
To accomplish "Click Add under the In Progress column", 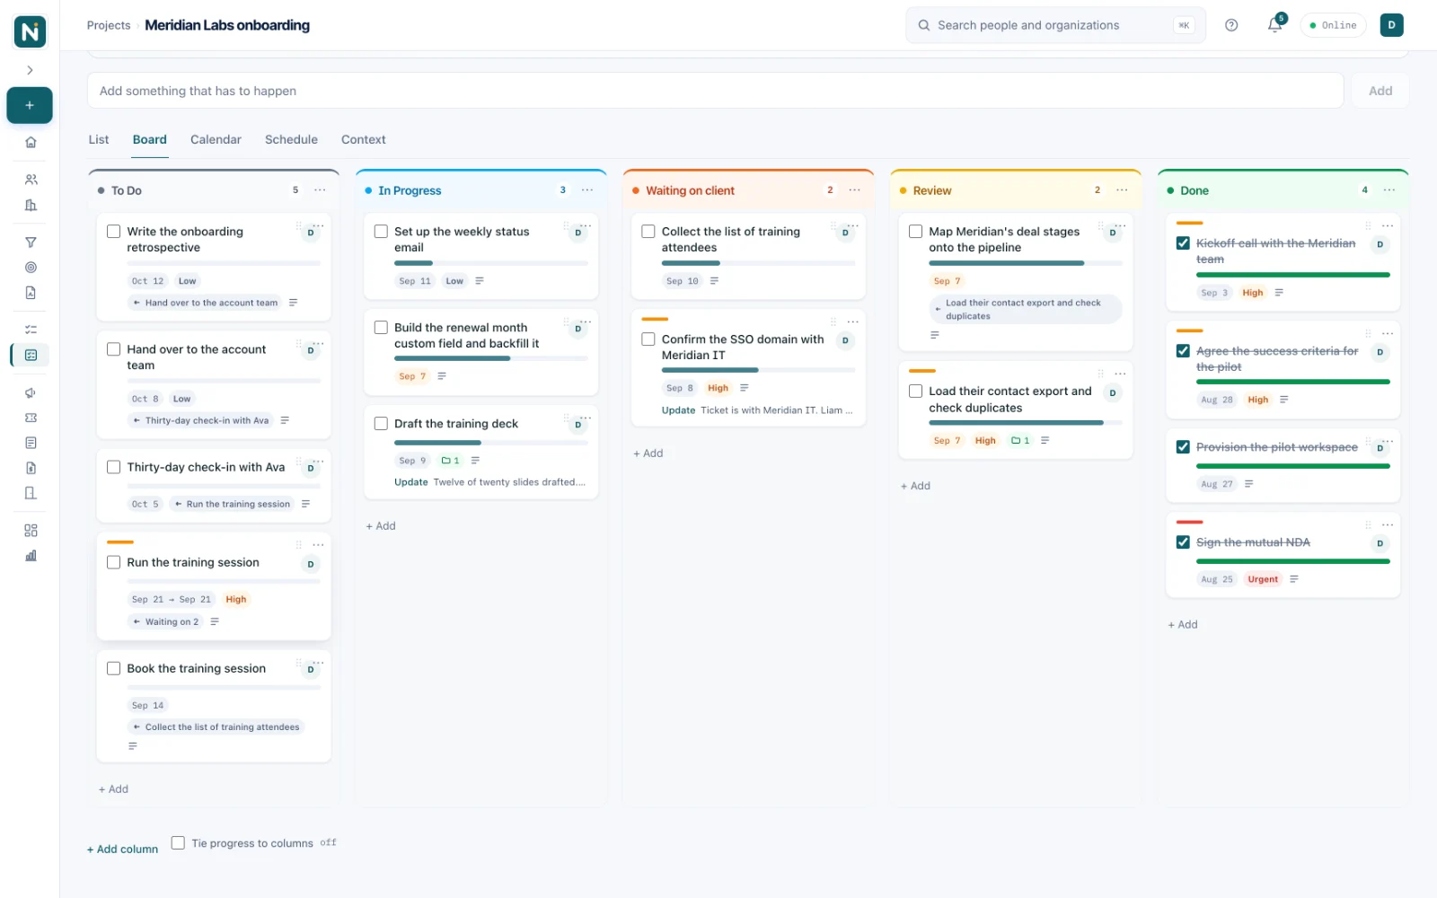I will (x=381, y=525).
